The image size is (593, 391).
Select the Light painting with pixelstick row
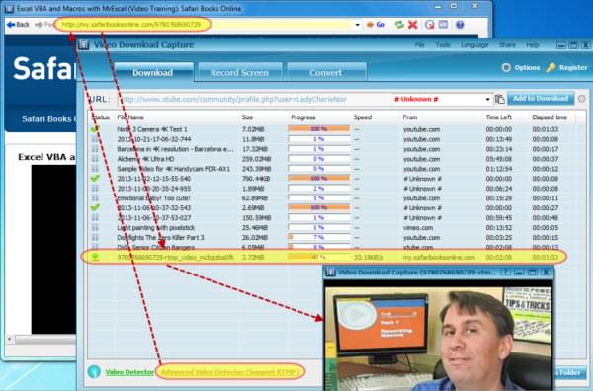pyautogui.click(x=331, y=228)
